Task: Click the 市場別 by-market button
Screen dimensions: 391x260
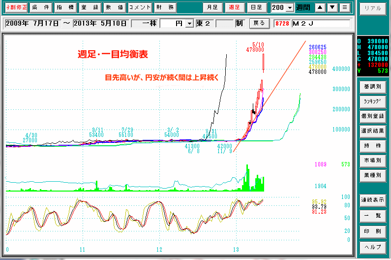Action: 373,161
